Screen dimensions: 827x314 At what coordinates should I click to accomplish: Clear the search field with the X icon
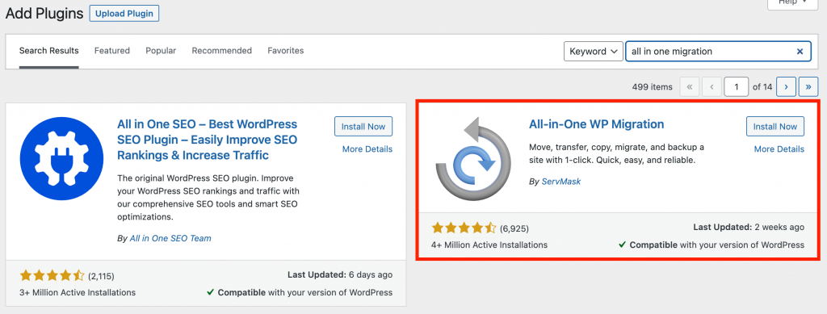pos(800,51)
